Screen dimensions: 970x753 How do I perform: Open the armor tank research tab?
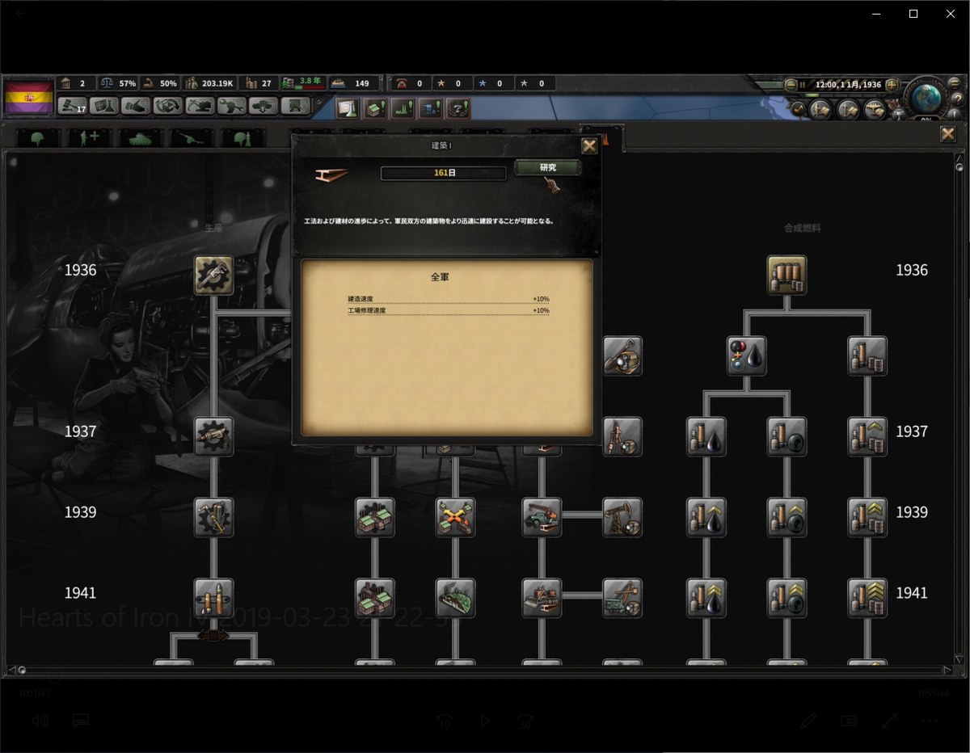[x=141, y=138]
